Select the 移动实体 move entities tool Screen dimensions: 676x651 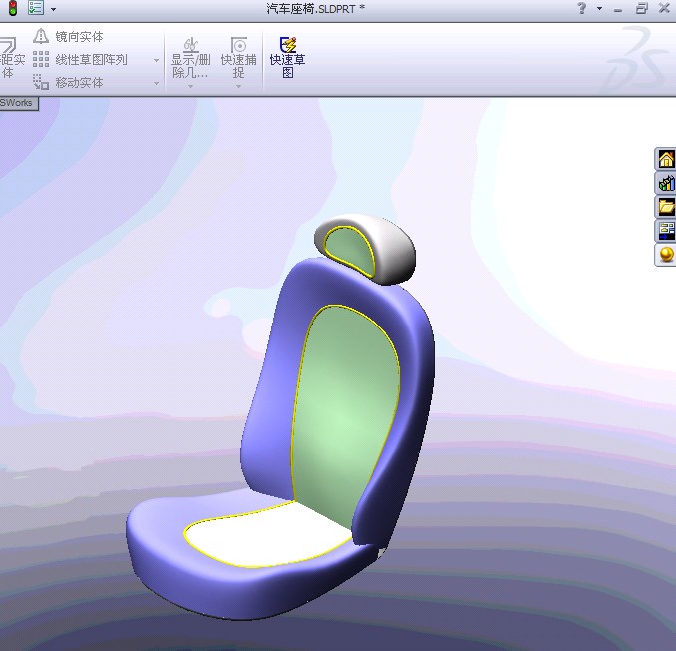68,82
